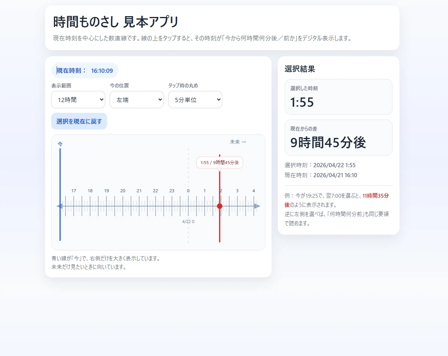The image size is (448, 356).
Task: Click the 3 hour label on the ruler
Action: [237, 191]
